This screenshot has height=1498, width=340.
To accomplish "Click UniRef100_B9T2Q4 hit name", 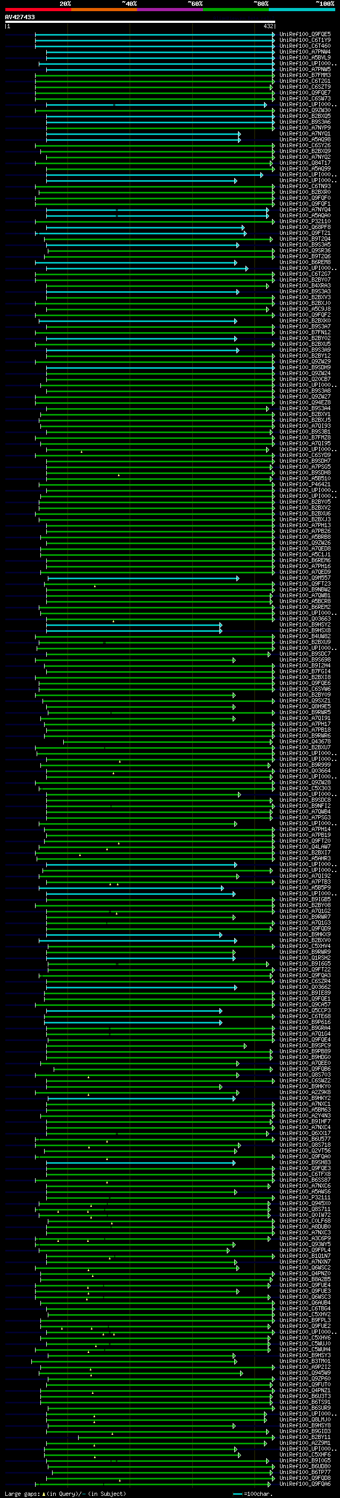I will (x=305, y=239).
